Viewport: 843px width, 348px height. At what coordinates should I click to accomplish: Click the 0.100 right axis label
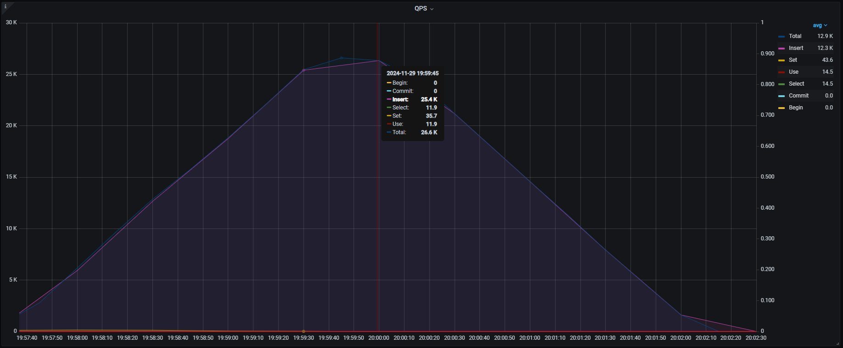tap(767, 300)
